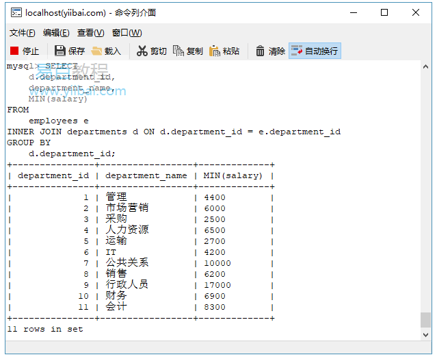
Task: Open the 窗口(W) menu
Action: pos(127,33)
